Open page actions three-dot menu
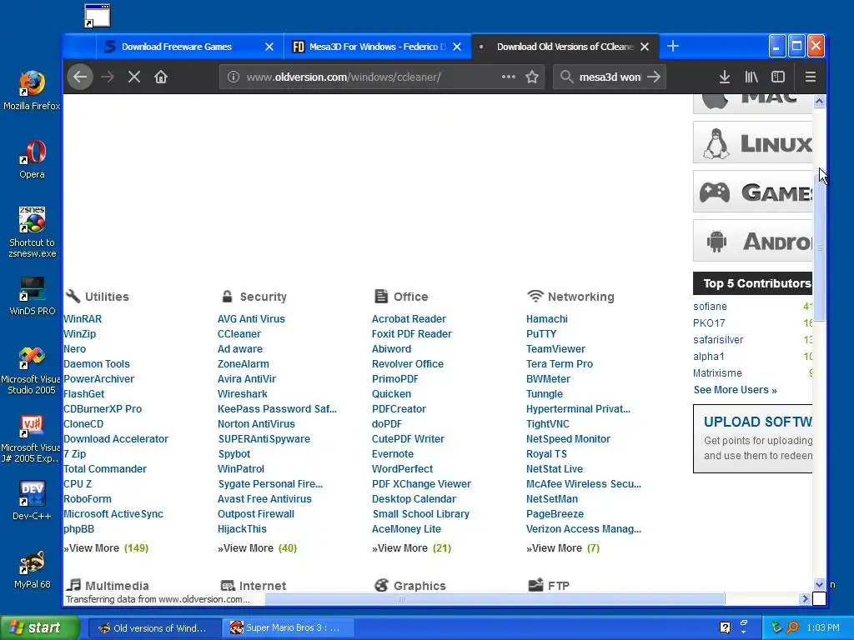Viewport: 854px width, 640px height. pyautogui.click(x=508, y=77)
